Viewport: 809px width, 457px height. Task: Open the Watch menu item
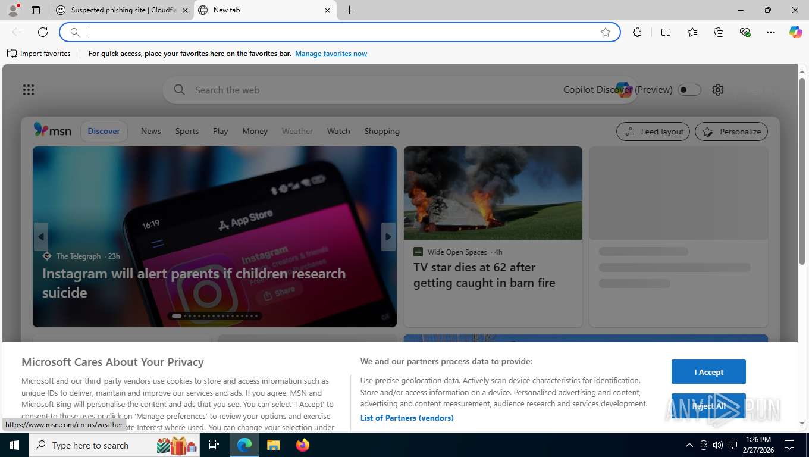[x=338, y=131]
